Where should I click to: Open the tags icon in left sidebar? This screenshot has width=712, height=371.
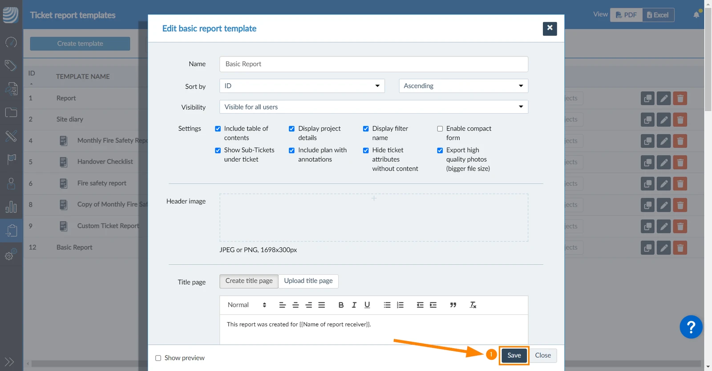tap(11, 65)
